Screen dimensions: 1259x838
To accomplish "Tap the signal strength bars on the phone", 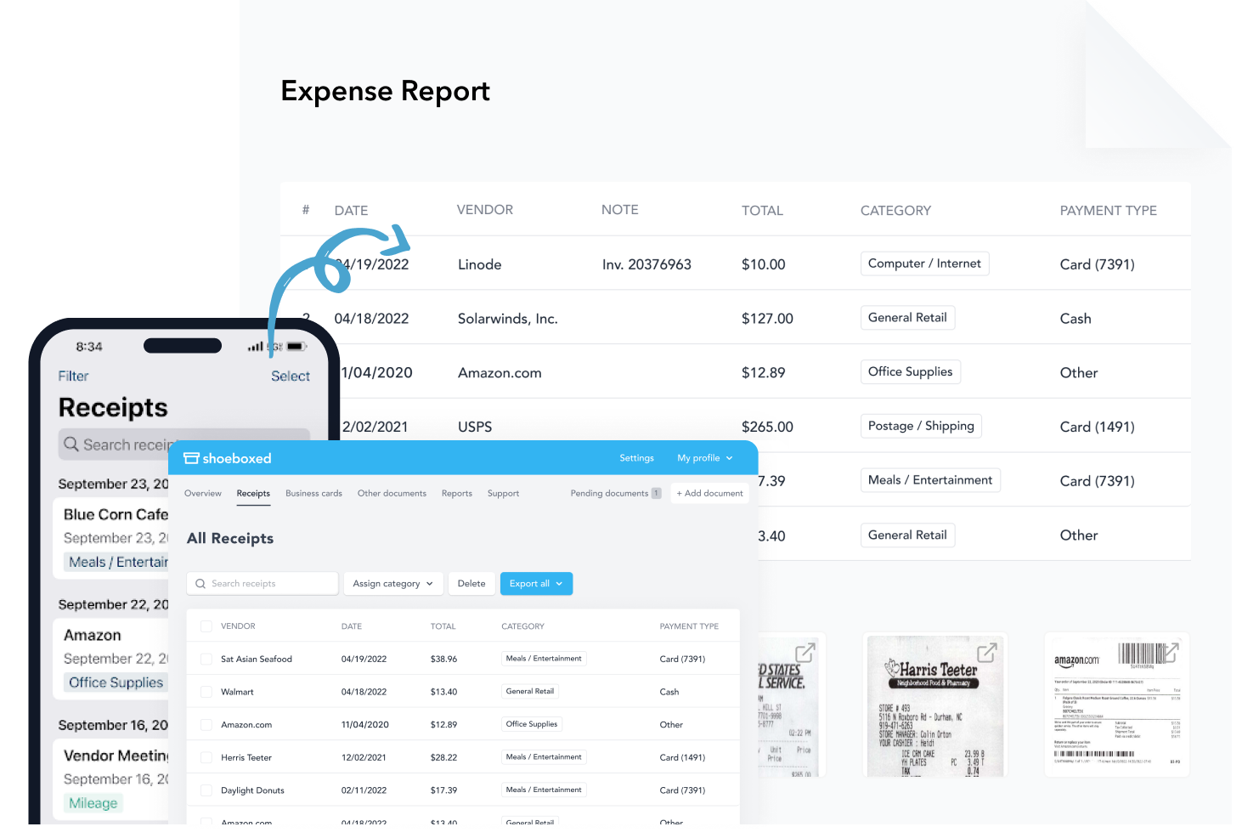I will click(x=256, y=347).
